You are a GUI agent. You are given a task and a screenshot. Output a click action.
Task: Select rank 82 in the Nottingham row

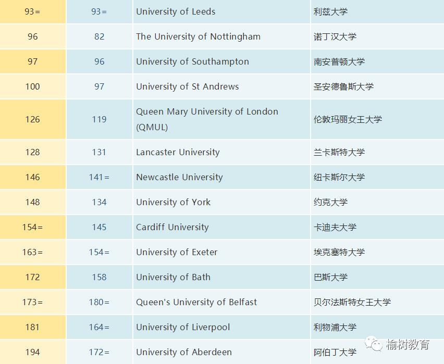[x=99, y=36]
